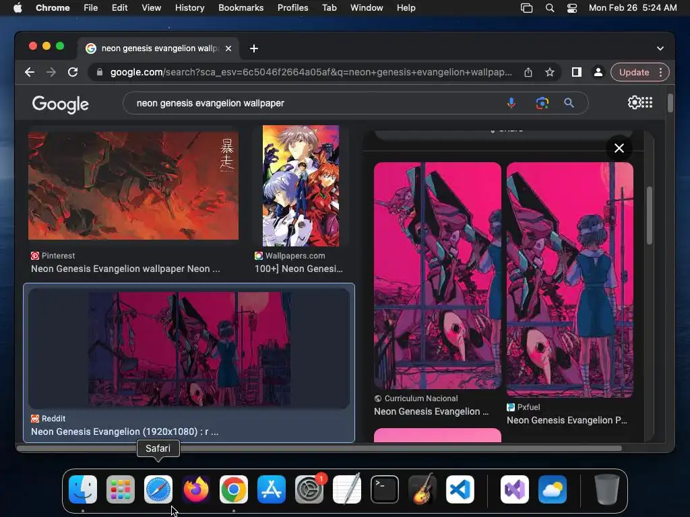Close the image preview panel

(619, 148)
